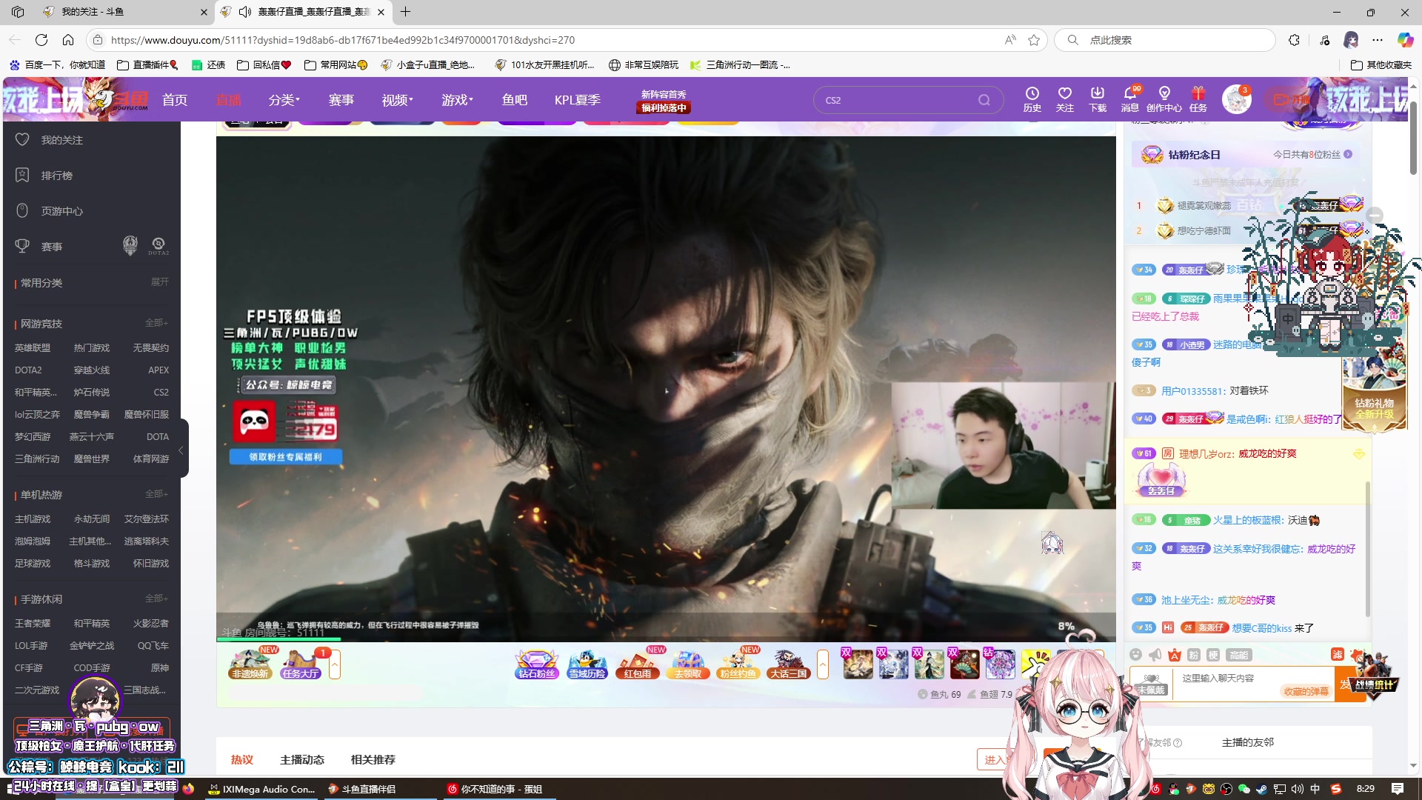This screenshot has height=800, width=1422.
Task: Open 赛事 in the nav bar
Action: click(341, 100)
